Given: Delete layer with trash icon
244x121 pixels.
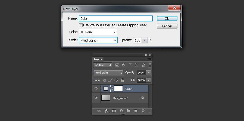Looking at the screenshot, I should 143,111.
